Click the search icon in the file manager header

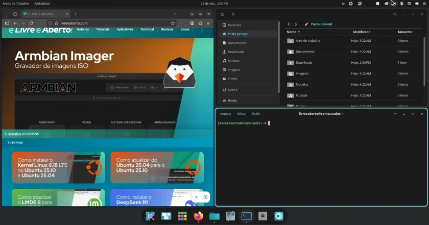click(395, 14)
